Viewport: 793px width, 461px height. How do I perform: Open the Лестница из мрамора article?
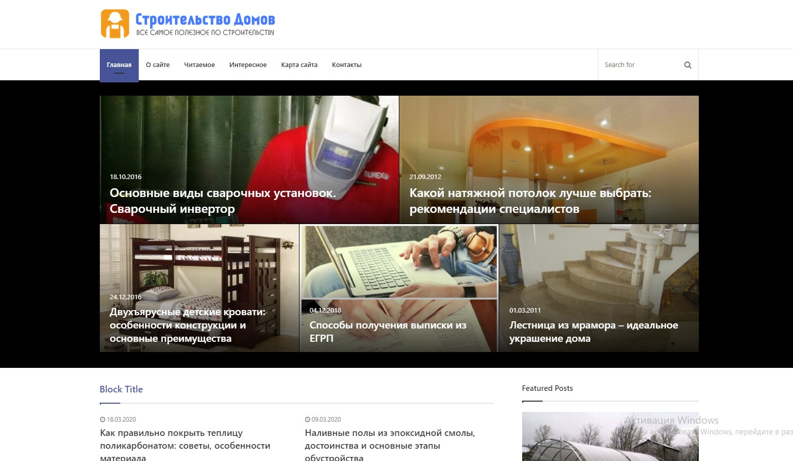pyautogui.click(x=593, y=332)
